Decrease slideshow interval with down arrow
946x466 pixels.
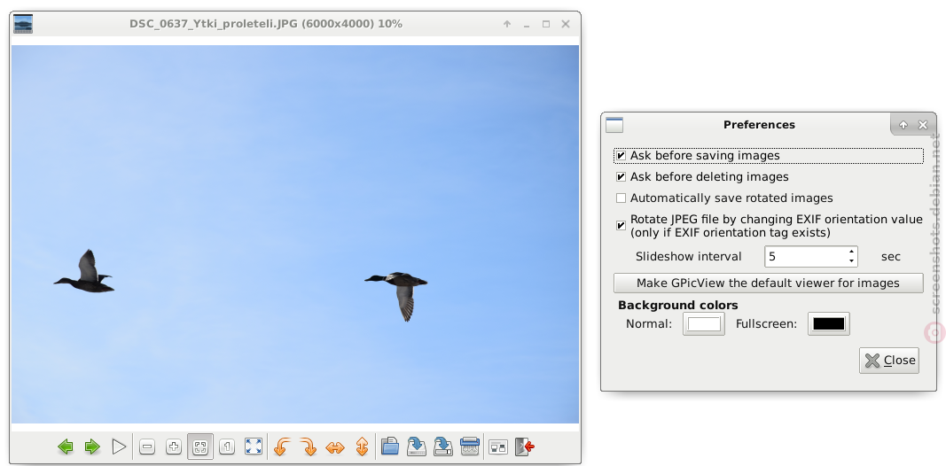click(x=851, y=261)
